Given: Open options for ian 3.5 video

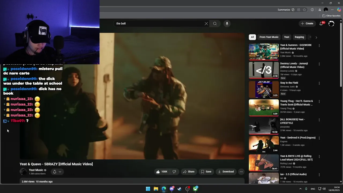Looking at the screenshot, I should [x=319, y=175].
